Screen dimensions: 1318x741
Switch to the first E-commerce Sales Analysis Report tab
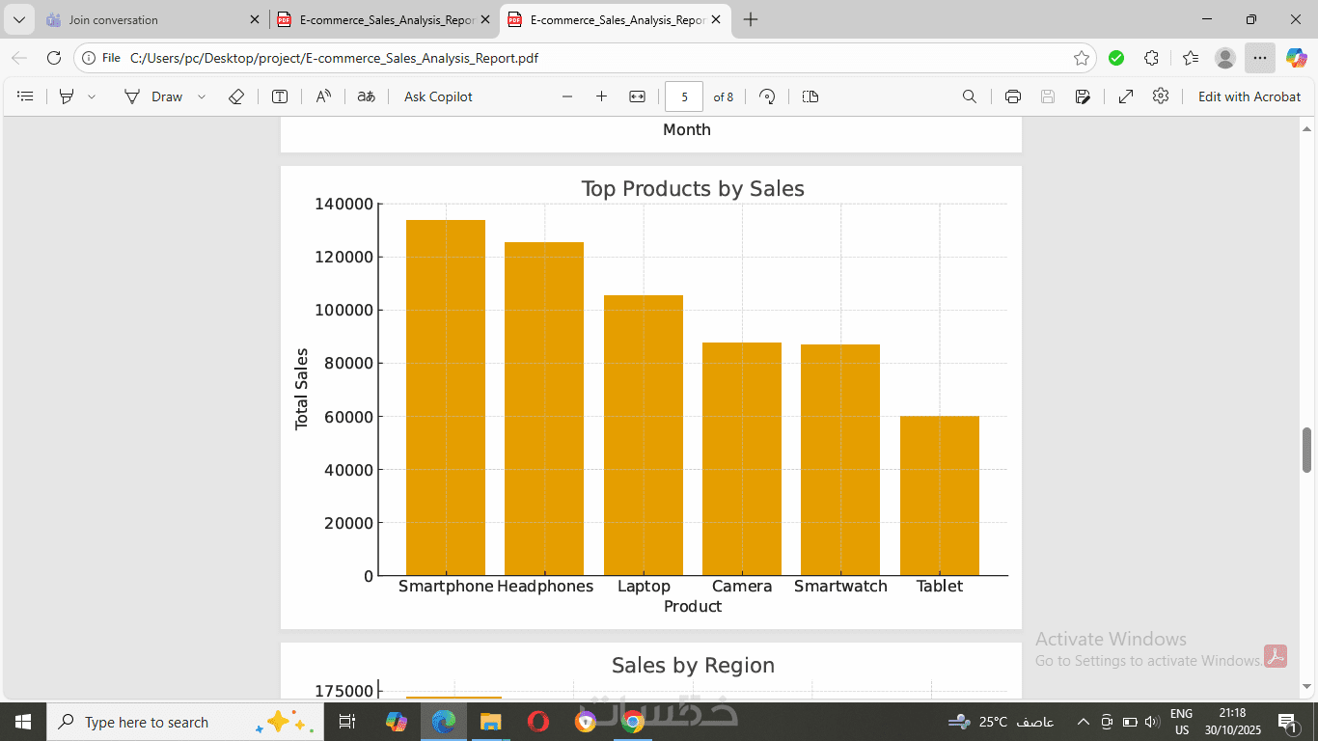point(376,19)
